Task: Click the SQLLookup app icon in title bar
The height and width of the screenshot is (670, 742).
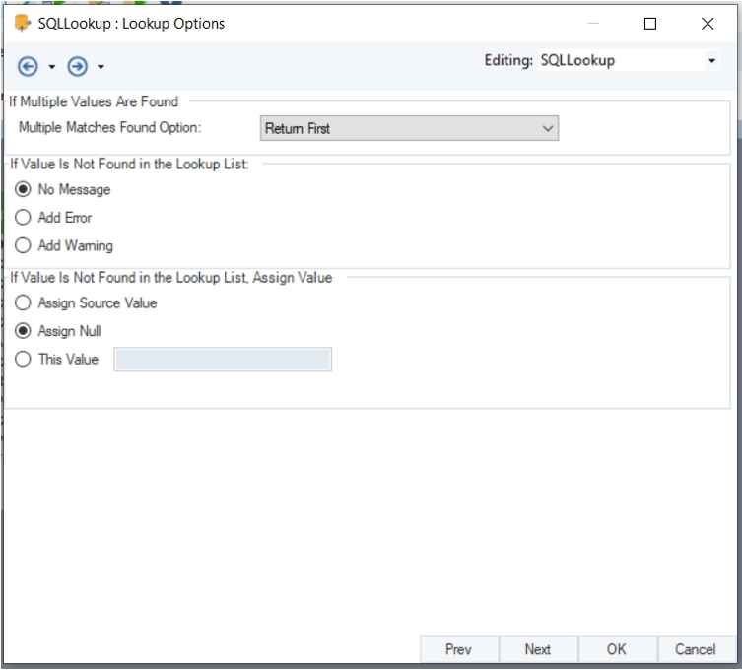Action: (23, 23)
